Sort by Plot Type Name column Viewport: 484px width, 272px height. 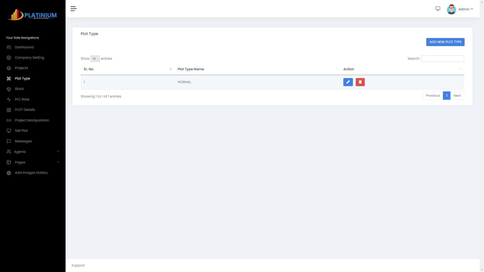pyautogui.click(x=191, y=69)
